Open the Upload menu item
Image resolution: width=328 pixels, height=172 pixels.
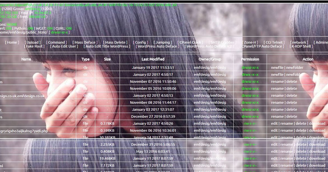(33, 43)
